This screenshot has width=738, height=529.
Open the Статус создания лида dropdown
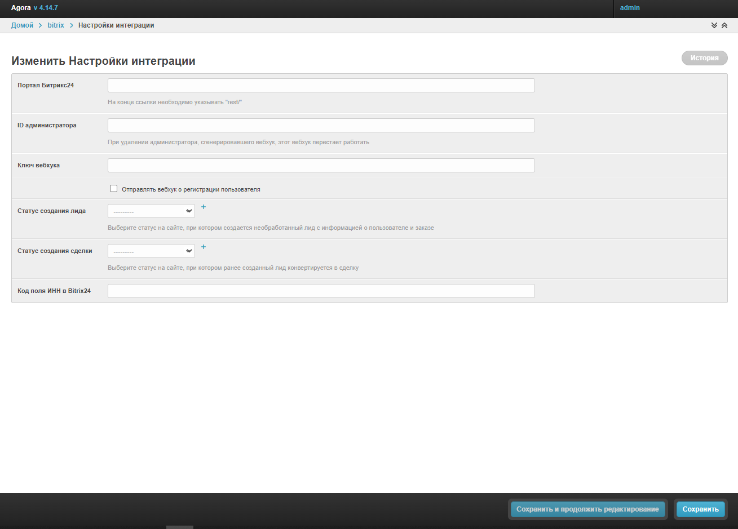pyautogui.click(x=151, y=211)
